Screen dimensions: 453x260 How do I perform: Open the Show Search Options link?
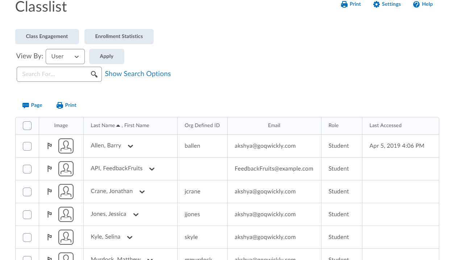138,74
